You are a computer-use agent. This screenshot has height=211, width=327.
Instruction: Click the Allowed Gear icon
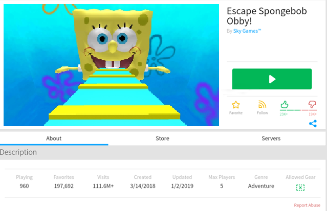pyautogui.click(x=300, y=187)
